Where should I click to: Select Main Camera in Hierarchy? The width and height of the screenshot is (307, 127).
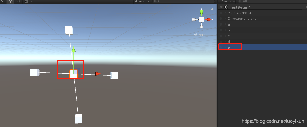point(262,13)
